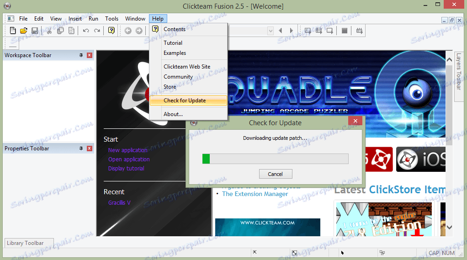Click the Undo arrow icon

(86, 31)
